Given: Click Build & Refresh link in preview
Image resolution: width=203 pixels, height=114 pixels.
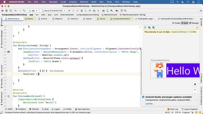Looking at the screenshot, I should point(184,32).
